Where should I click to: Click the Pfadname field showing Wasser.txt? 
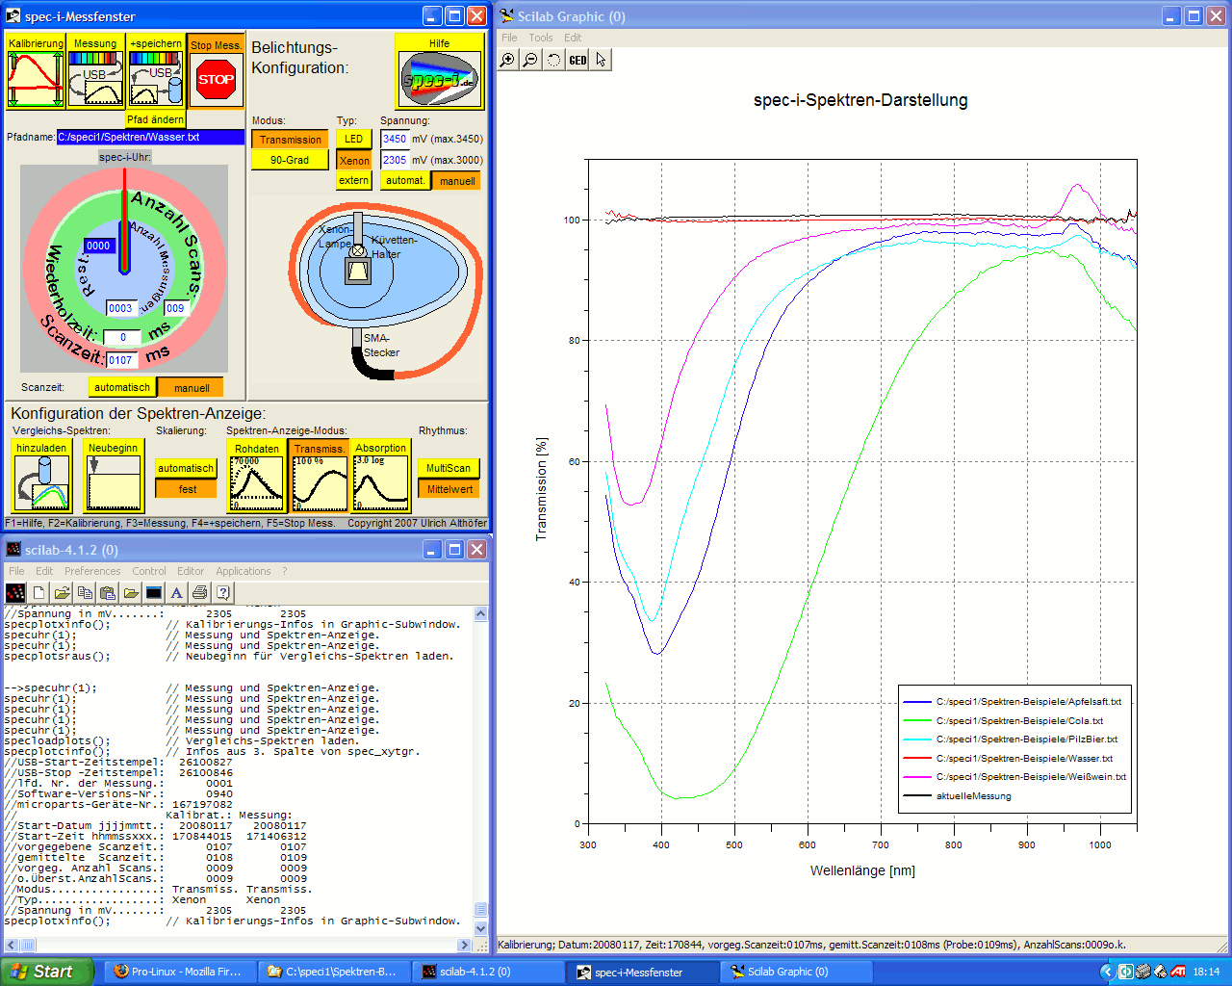tap(150, 137)
